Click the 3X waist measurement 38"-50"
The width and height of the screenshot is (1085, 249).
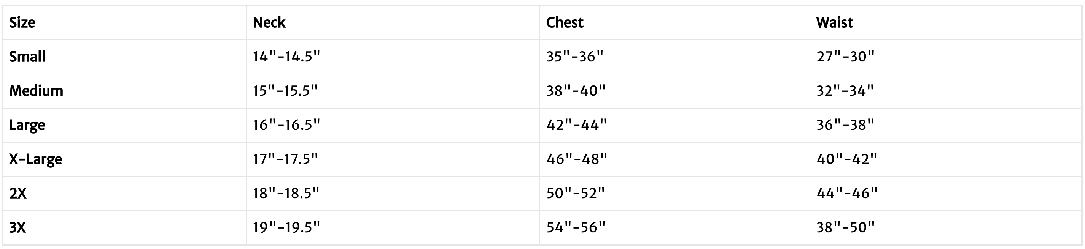tap(846, 228)
